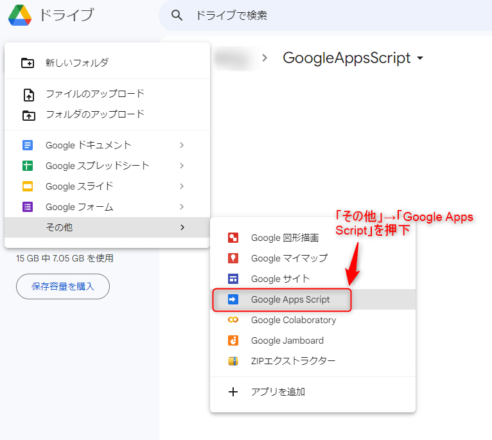Screen dimensions: 492x440
Task: Choose フォルダのアップロード
Action: coord(107,114)
